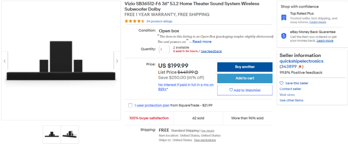Open shipping See details

(x=208, y=131)
